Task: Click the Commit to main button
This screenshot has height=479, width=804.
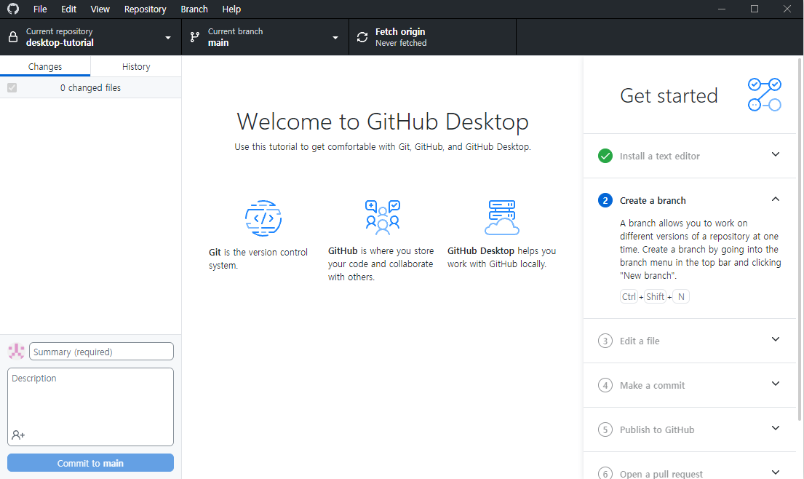Action: point(90,463)
